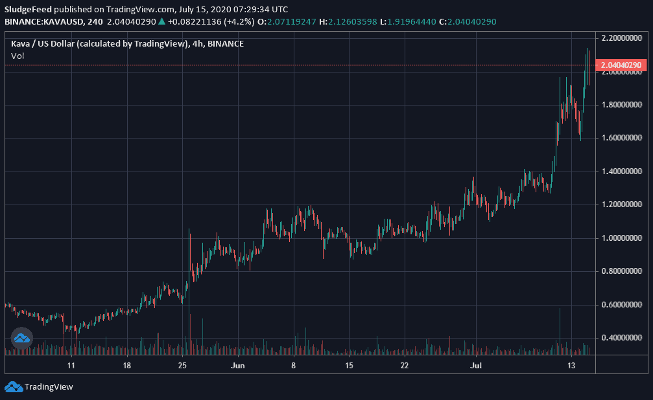Screen dimensions: 653x400
Task: Click the low value L:1.91964440
Action: (x=408, y=21)
